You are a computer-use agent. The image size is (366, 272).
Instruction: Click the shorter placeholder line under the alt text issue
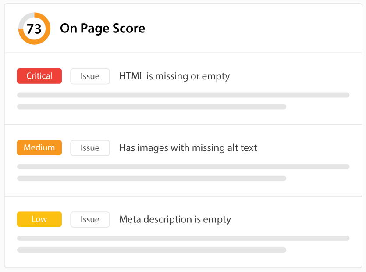point(152,178)
